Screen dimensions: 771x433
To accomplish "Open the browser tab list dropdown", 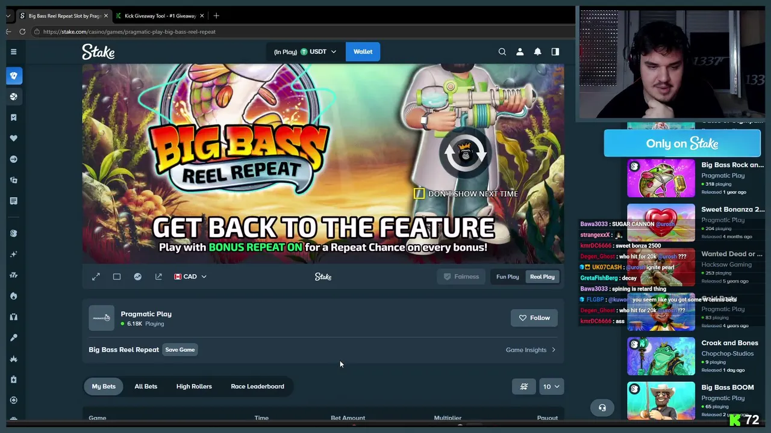I will [8, 16].
